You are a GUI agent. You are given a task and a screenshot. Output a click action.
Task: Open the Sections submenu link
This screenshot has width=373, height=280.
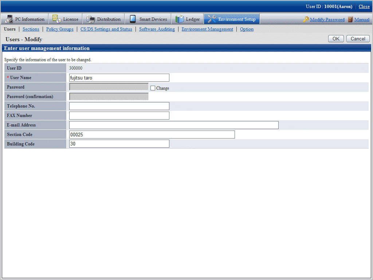pyautogui.click(x=31, y=29)
